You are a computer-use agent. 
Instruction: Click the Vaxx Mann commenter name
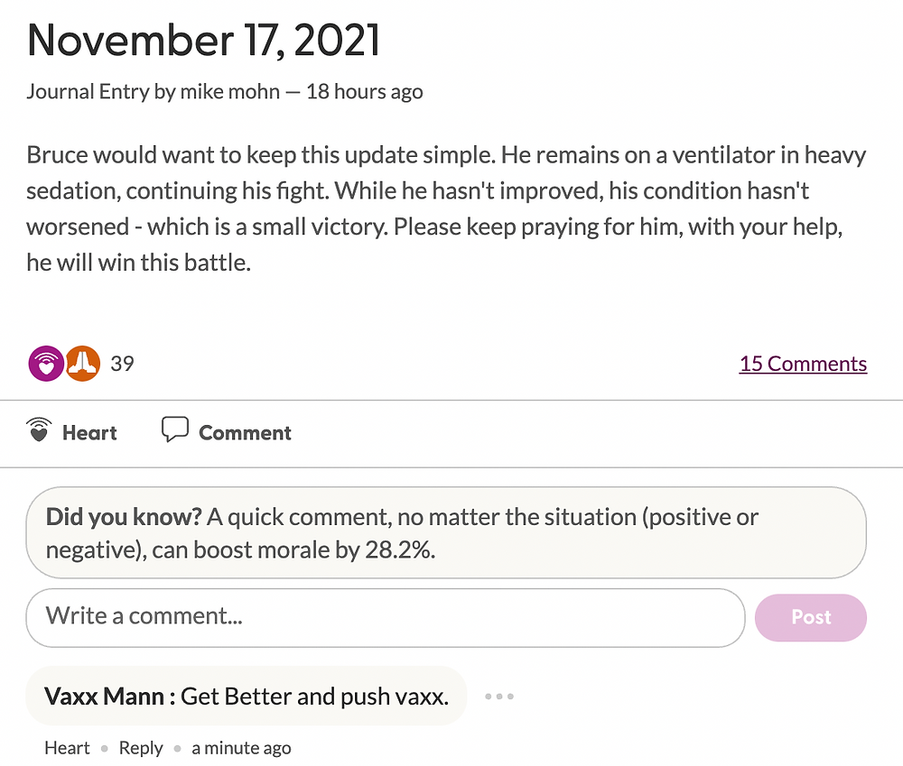104,697
